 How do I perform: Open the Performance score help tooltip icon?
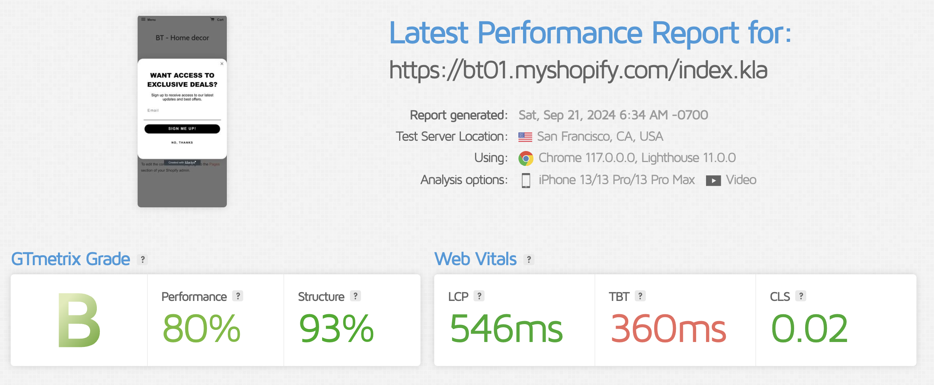[x=238, y=296]
